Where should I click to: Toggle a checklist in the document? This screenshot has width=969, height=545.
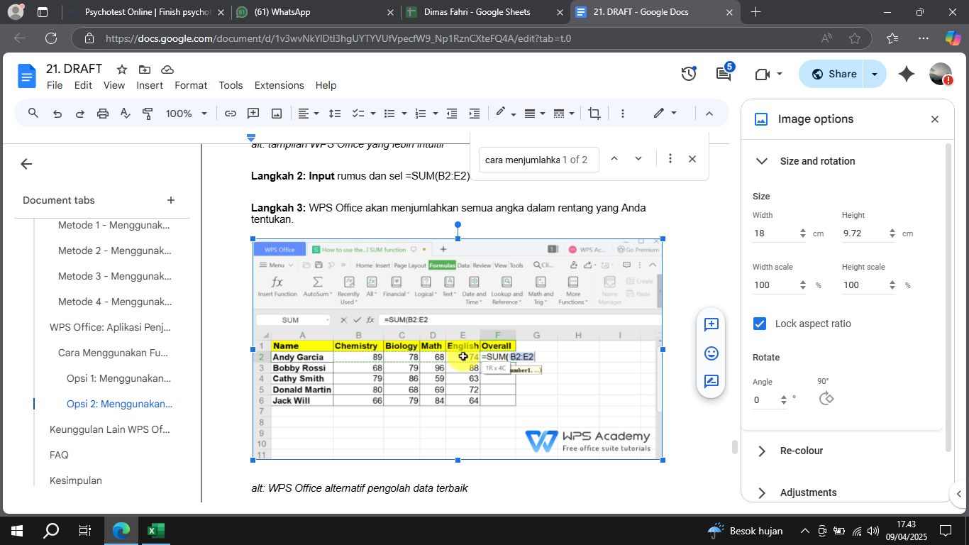coord(358,113)
